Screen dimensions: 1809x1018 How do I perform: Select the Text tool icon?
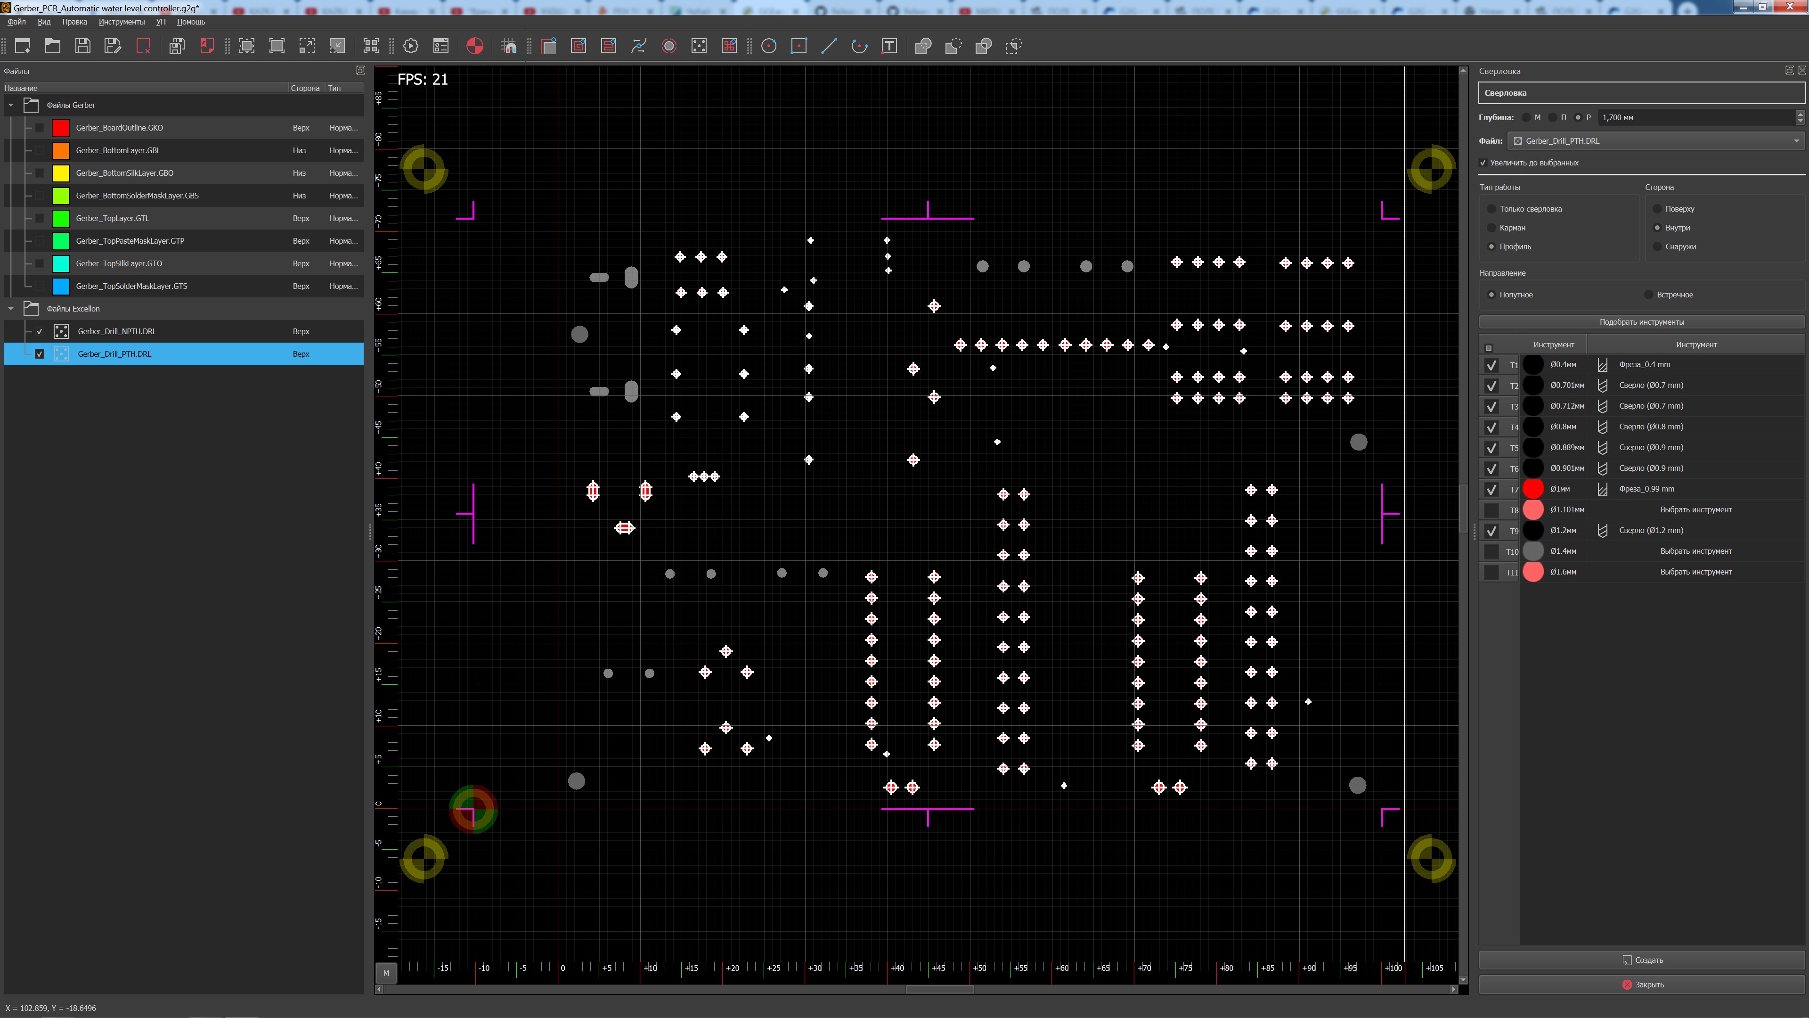coord(889,46)
